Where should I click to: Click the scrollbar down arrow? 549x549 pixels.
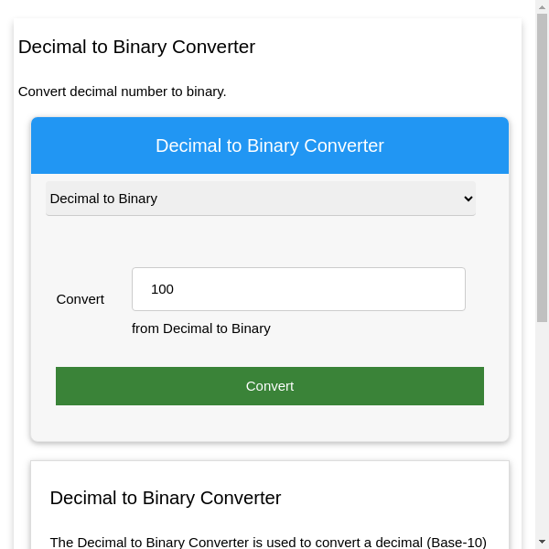542,542
